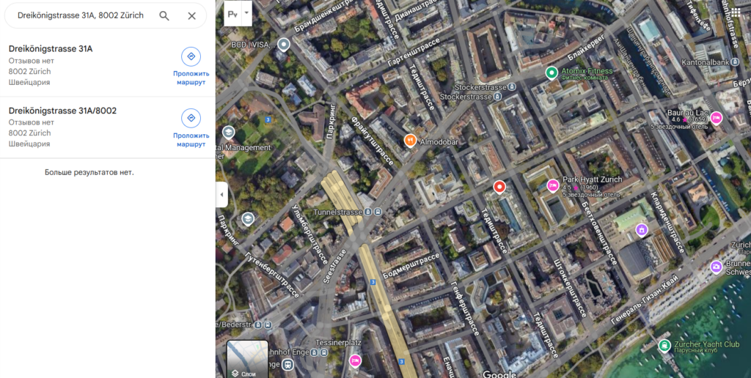Screen dimensions: 751x378
Task: Click the Zürcher Yacht Club marker
Action: (x=664, y=345)
